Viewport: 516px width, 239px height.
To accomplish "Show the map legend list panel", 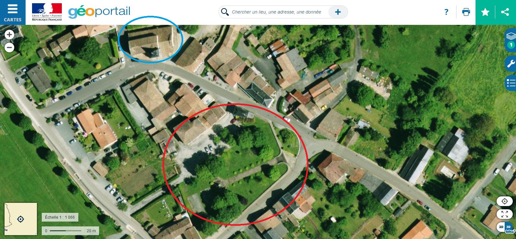I will point(510,83).
